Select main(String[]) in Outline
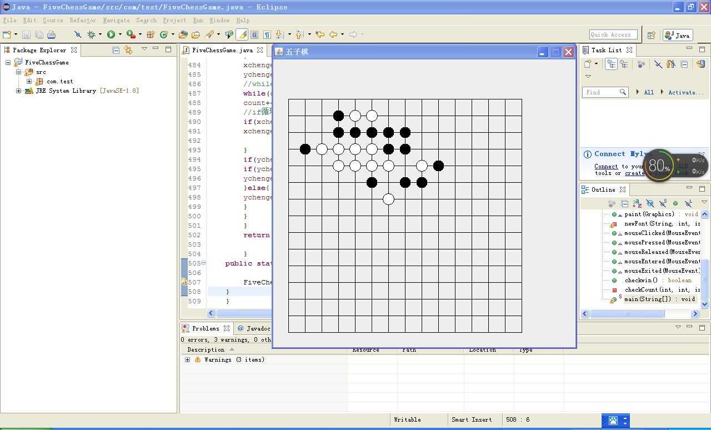 coord(659,299)
